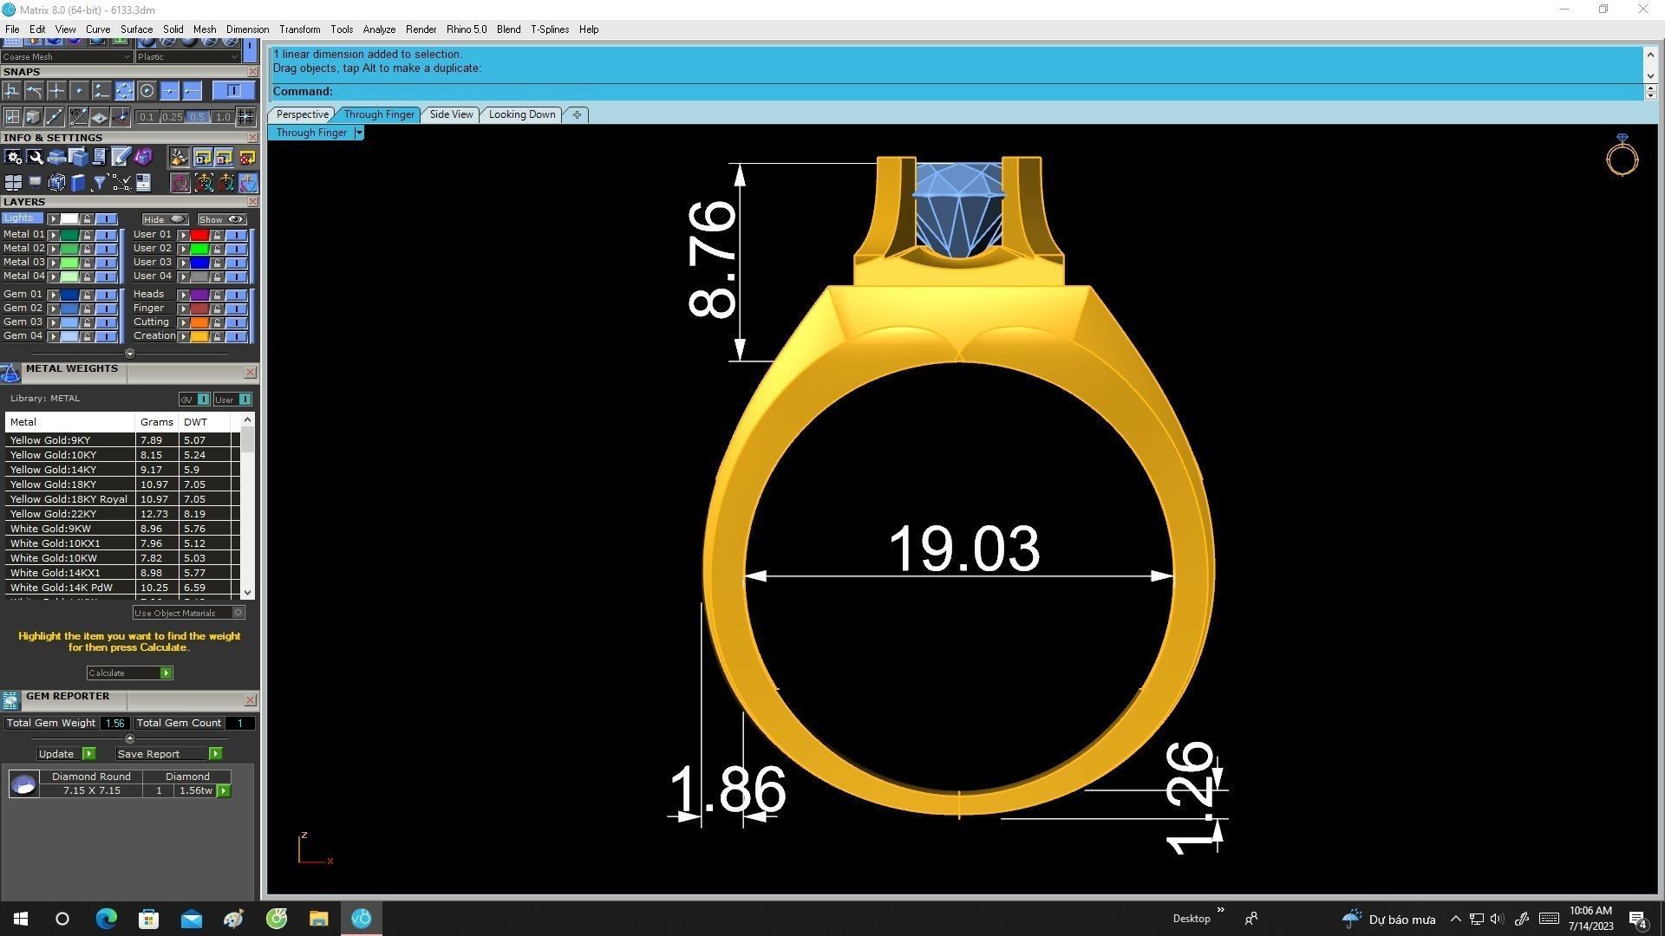Add a new viewport tab with plus
This screenshot has width=1665, height=936.
[x=577, y=114]
